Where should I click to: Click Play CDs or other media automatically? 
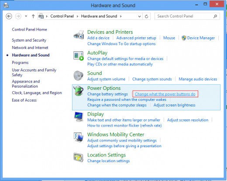pos(120,64)
